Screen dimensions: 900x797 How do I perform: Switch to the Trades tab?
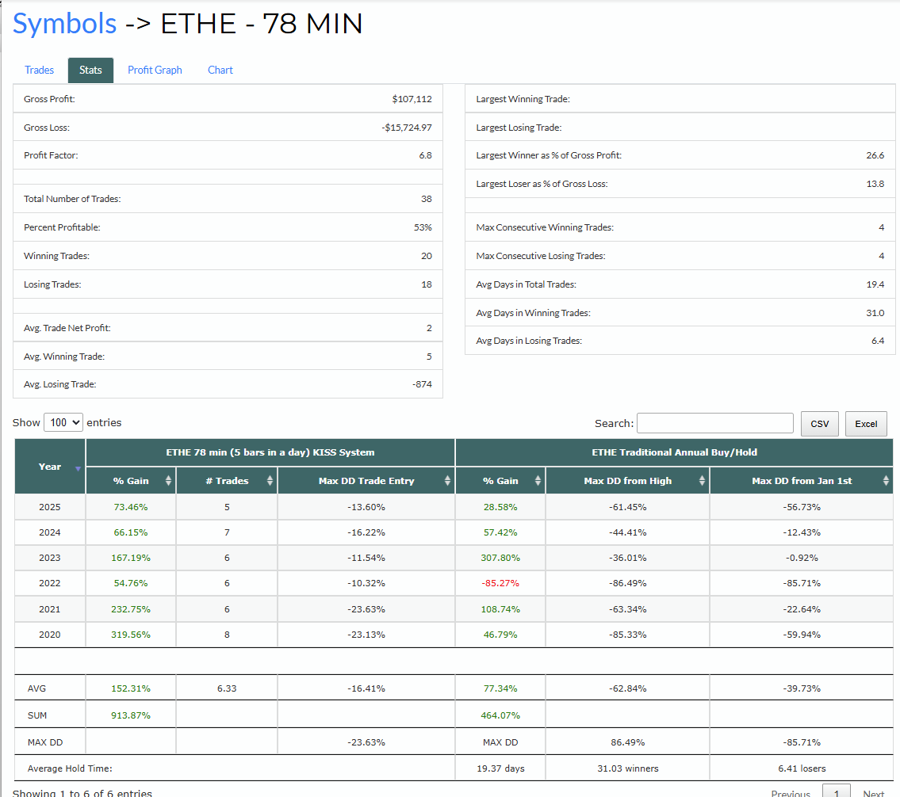39,70
